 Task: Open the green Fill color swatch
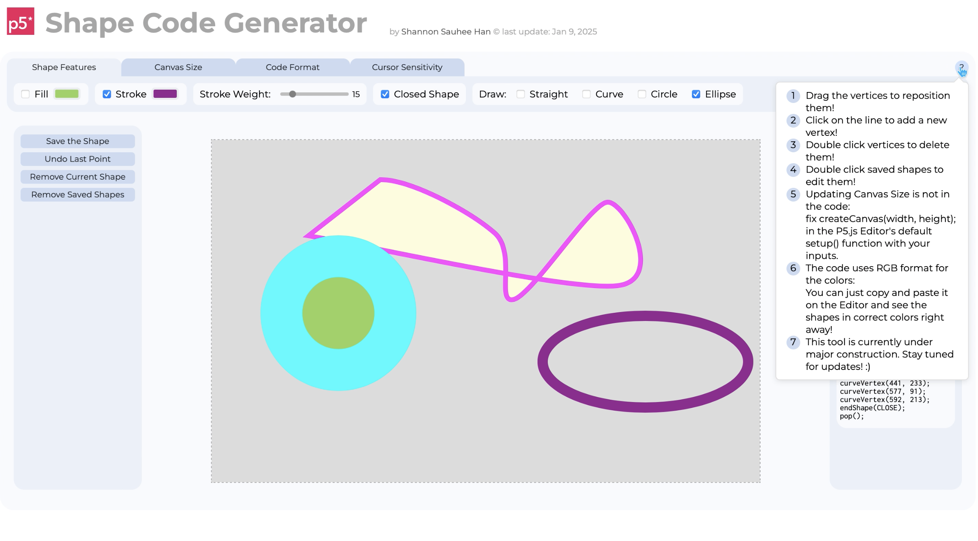point(67,94)
